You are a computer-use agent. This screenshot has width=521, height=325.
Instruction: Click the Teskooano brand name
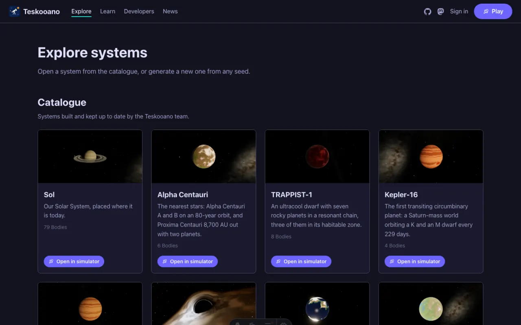pyautogui.click(x=42, y=11)
